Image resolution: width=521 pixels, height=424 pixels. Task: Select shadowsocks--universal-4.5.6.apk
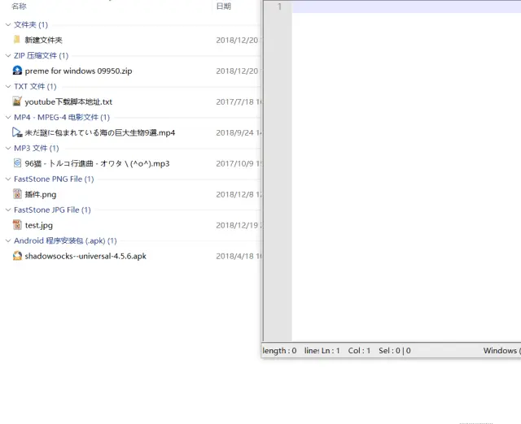pyautogui.click(x=85, y=256)
